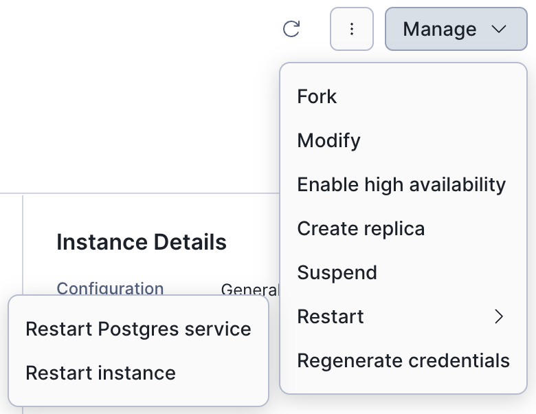Click the arrow icon beside Restart

coord(500,316)
